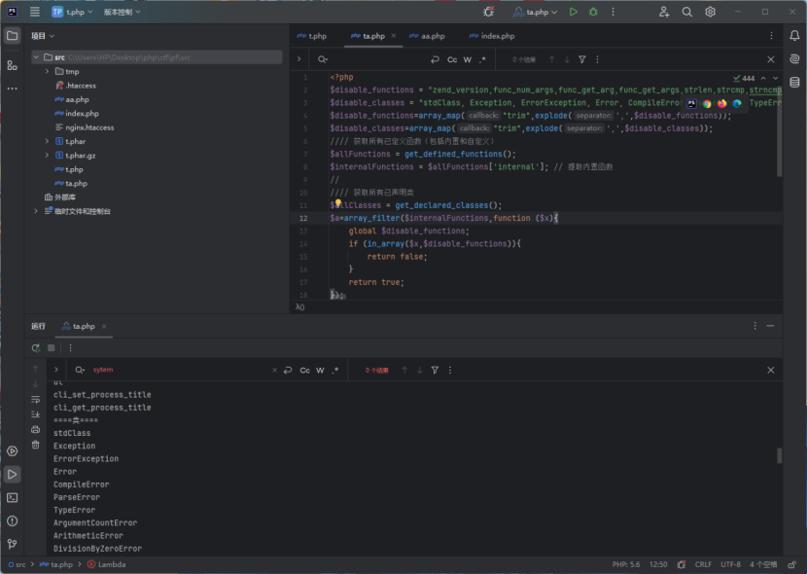The image size is (807, 574).
Task: Clear run console output with trash icon
Action: pyautogui.click(x=36, y=445)
